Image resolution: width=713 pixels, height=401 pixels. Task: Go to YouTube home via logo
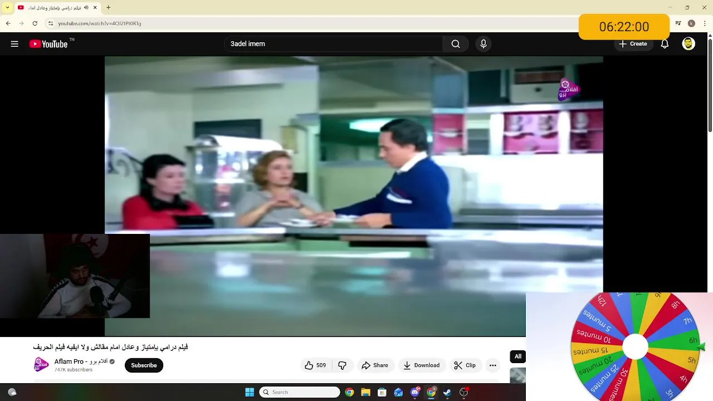pos(48,44)
